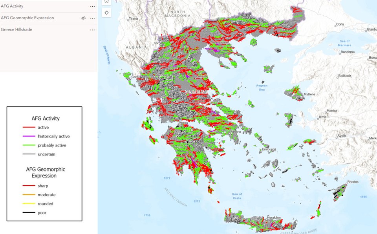The image size is (377, 234).
Task: Click the 'sharp' geomorphic expression label
Action: [x=43, y=186]
